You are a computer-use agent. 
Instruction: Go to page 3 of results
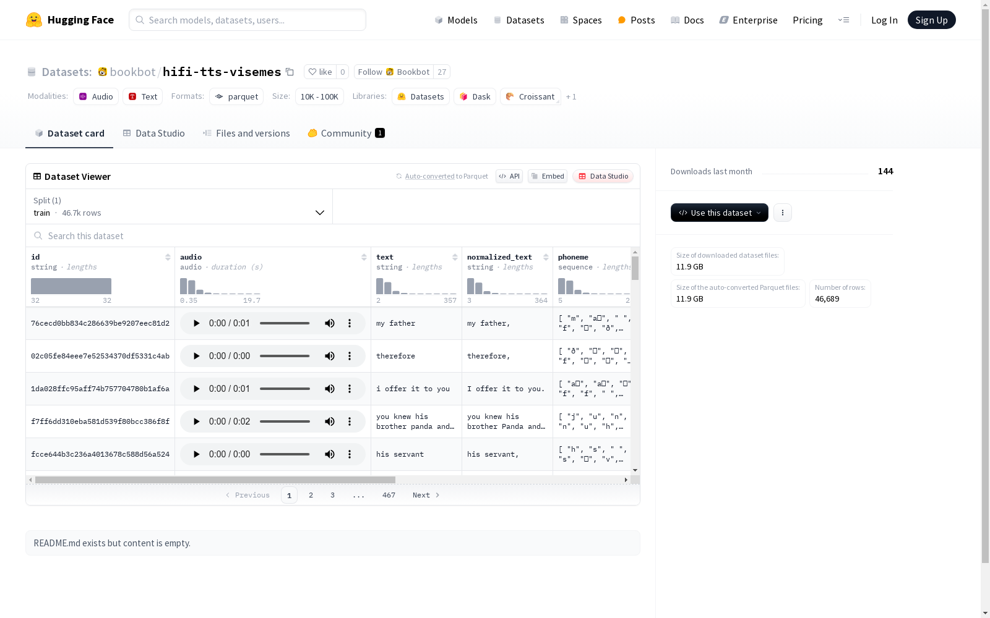pyautogui.click(x=332, y=495)
